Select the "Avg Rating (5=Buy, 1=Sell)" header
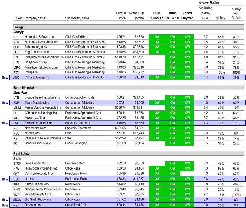The width and height of the screenshot is (246, 208). [x=205, y=13]
